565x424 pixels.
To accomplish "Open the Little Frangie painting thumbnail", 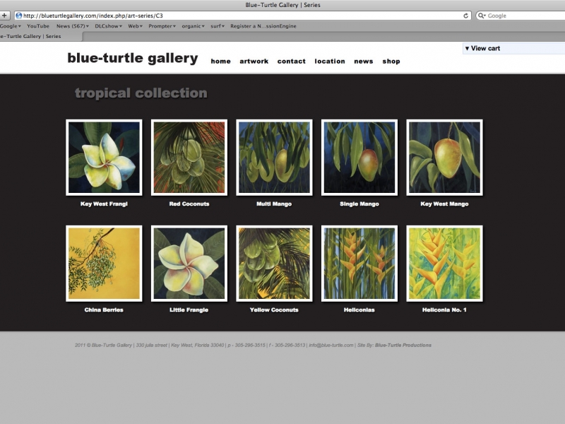I will tap(189, 264).
